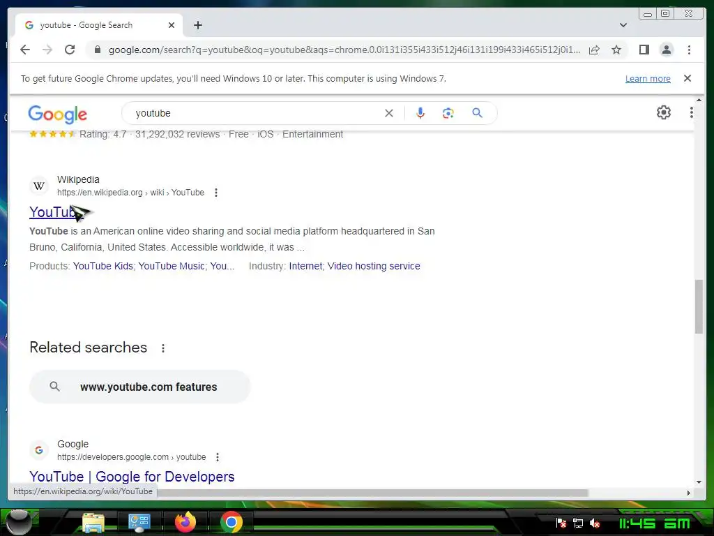Open Chrome side panel
The height and width of the screenshot is (536, 714).
pos(644,50)
